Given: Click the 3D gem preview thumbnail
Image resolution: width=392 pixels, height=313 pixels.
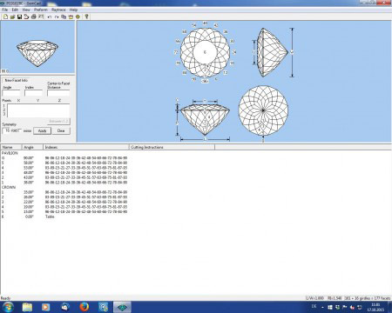Looking at the screenshot, I should tap(37, 54).
